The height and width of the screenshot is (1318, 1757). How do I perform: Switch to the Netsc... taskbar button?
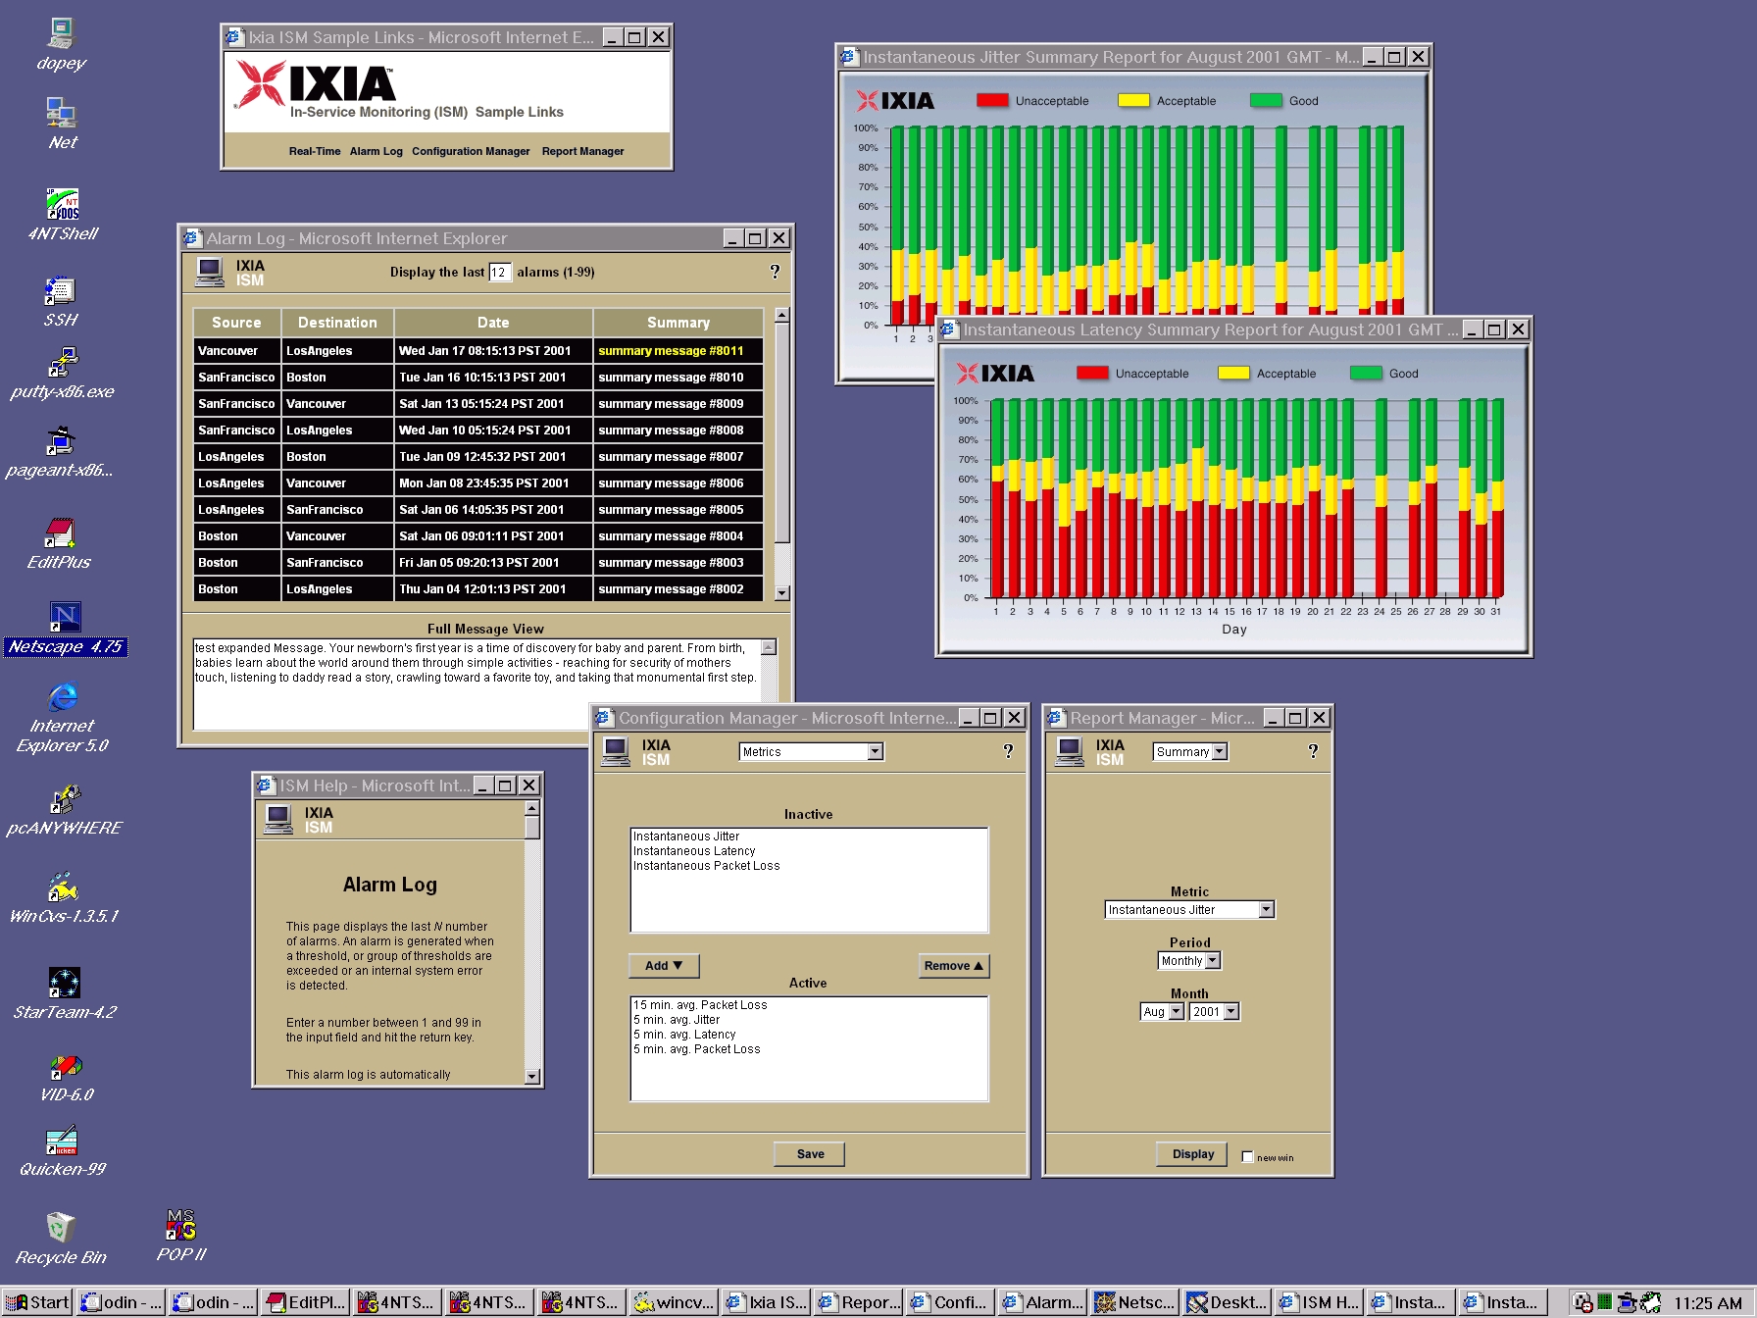(1135, 1302)
